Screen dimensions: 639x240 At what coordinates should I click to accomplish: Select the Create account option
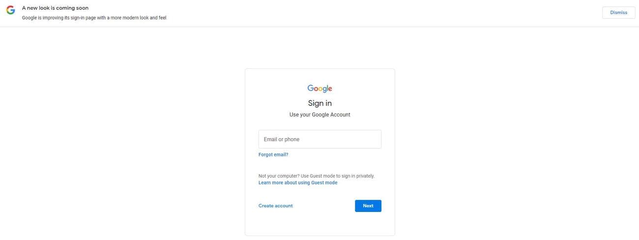click(x=275, y=206)
